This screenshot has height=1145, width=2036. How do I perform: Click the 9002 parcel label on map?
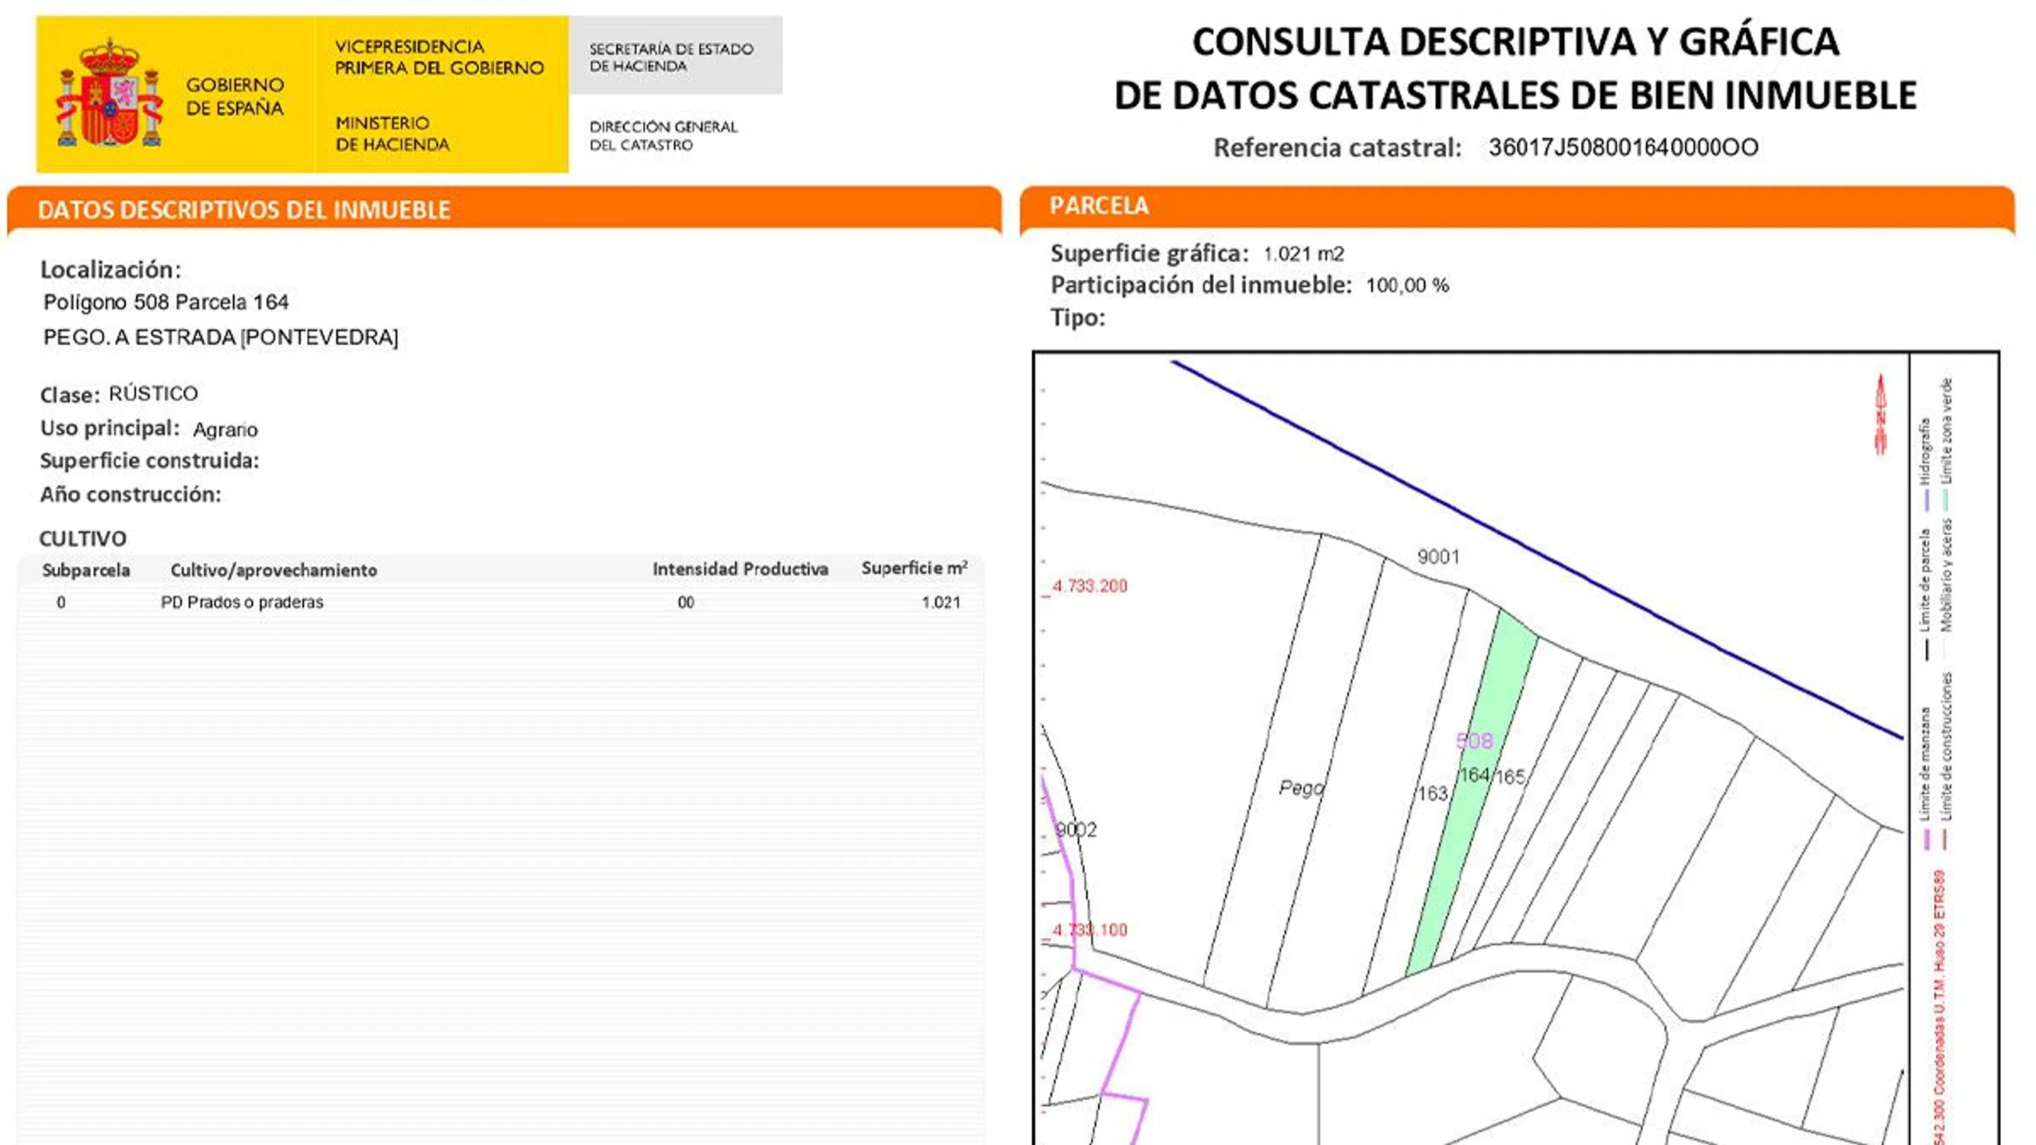1076,830
